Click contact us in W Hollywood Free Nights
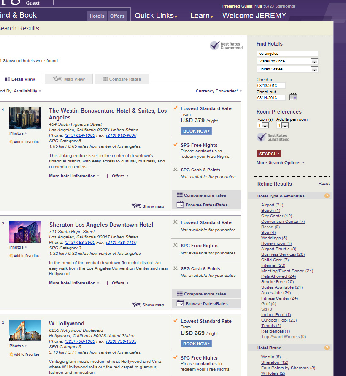Viewport: 346px width, 376px height. 206,363
